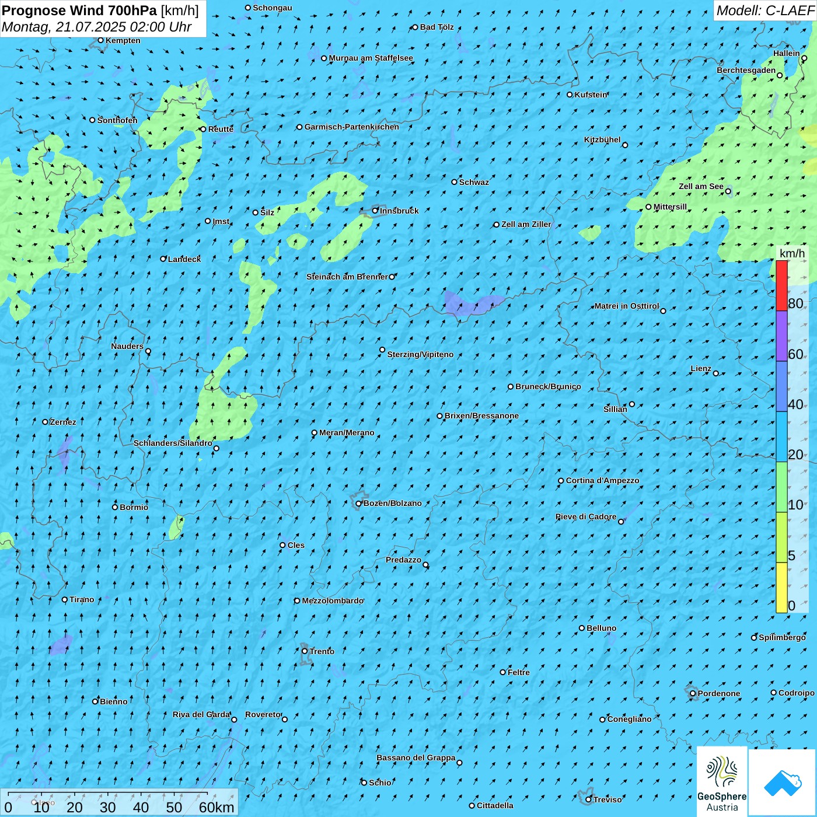Click the 'Sterzing/Vipiteno' label
817x817 pixels.
click(x=420, y=354)
